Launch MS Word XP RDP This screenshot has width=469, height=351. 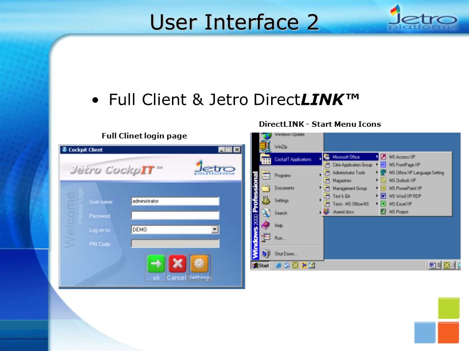point(415,196)
